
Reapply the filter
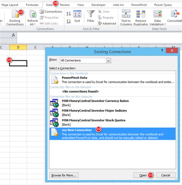[106, 18]
